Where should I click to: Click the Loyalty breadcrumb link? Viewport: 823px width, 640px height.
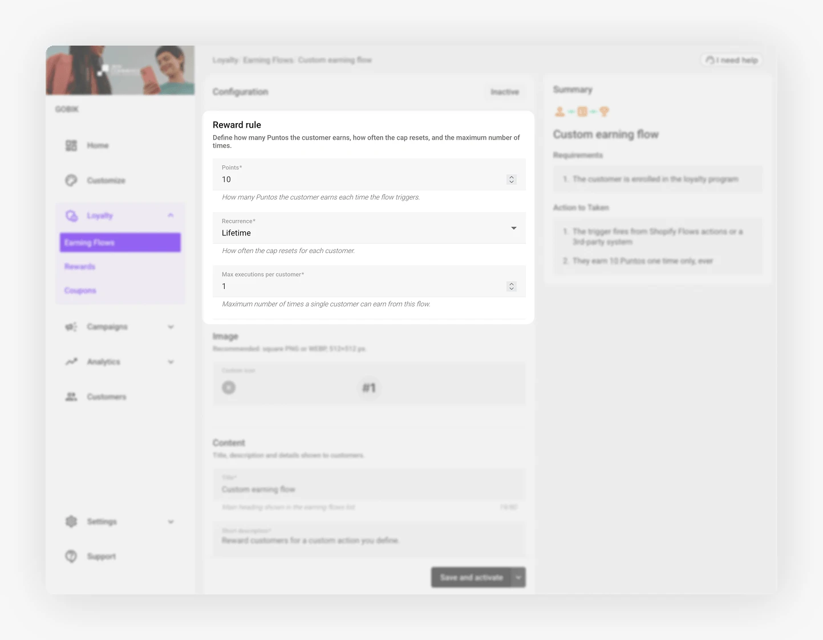pyautogui.click(x=225, y=60)
